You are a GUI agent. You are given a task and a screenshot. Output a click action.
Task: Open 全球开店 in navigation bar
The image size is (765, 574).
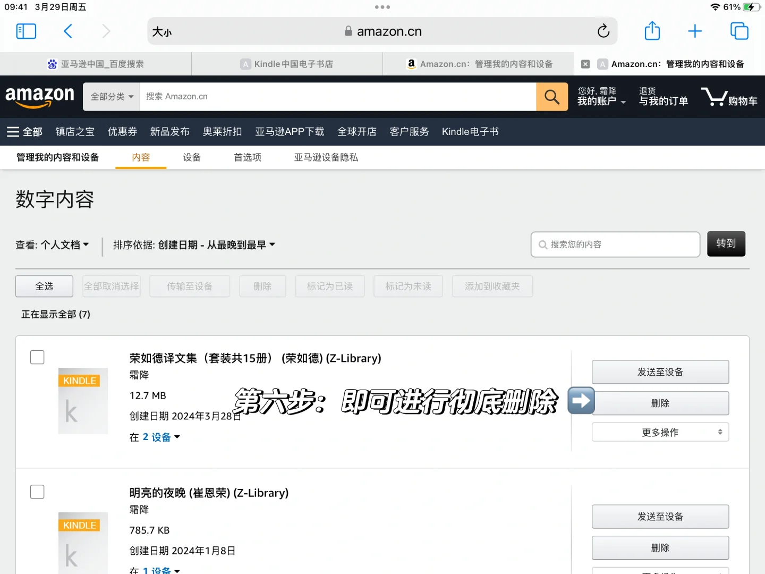(x=357, y=132)
